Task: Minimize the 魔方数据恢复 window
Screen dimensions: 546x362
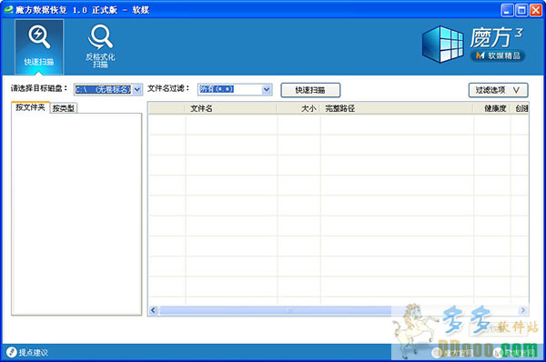Action: pyautogui.click(x=507, y=10)
